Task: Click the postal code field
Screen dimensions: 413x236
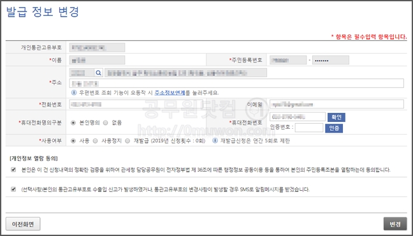Action: click(x=82, y=73)
